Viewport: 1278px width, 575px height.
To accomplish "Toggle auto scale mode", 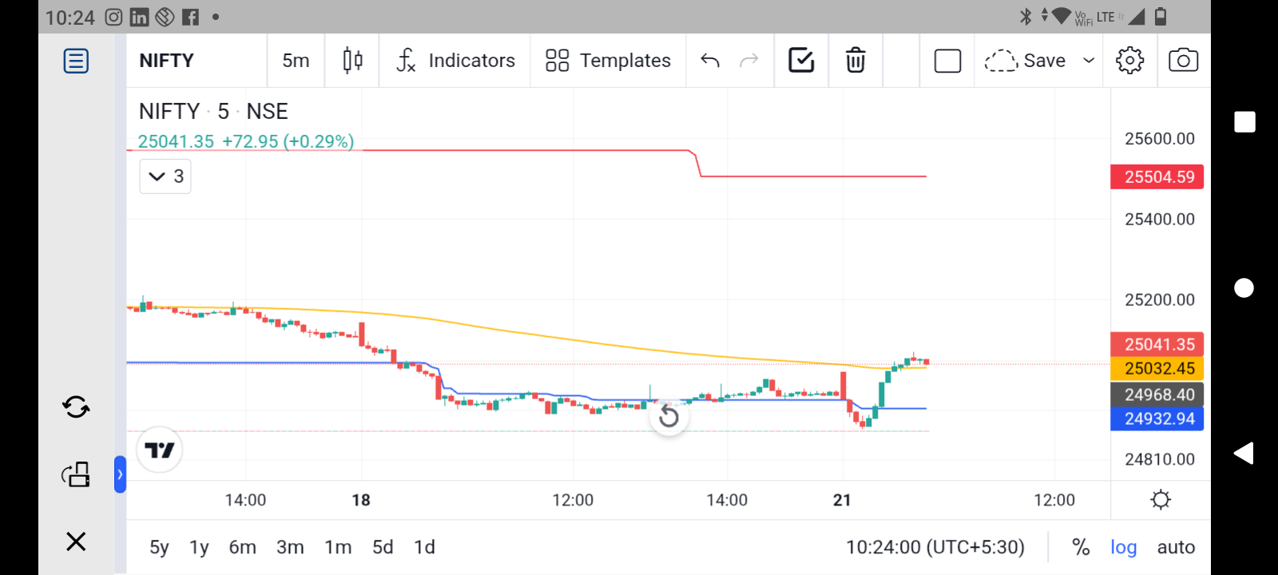I will 1176,547.
